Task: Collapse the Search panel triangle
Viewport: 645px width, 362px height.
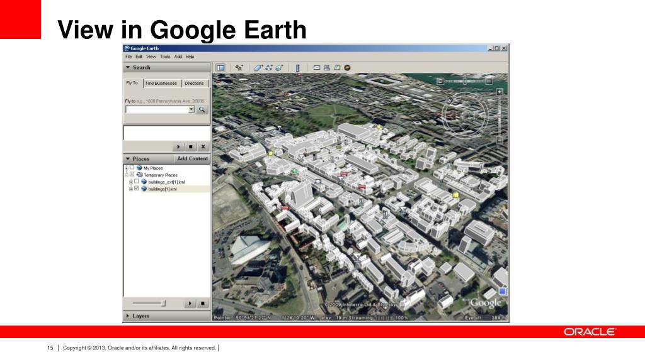Action: click(x=128, y=67)
